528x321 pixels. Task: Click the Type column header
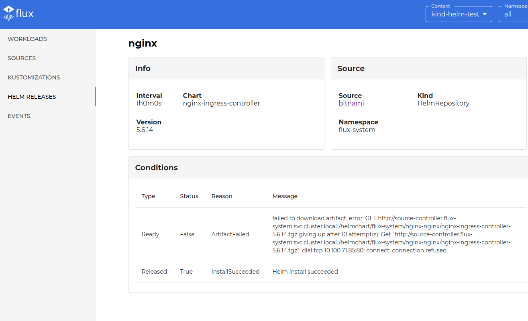click(148, 196)
